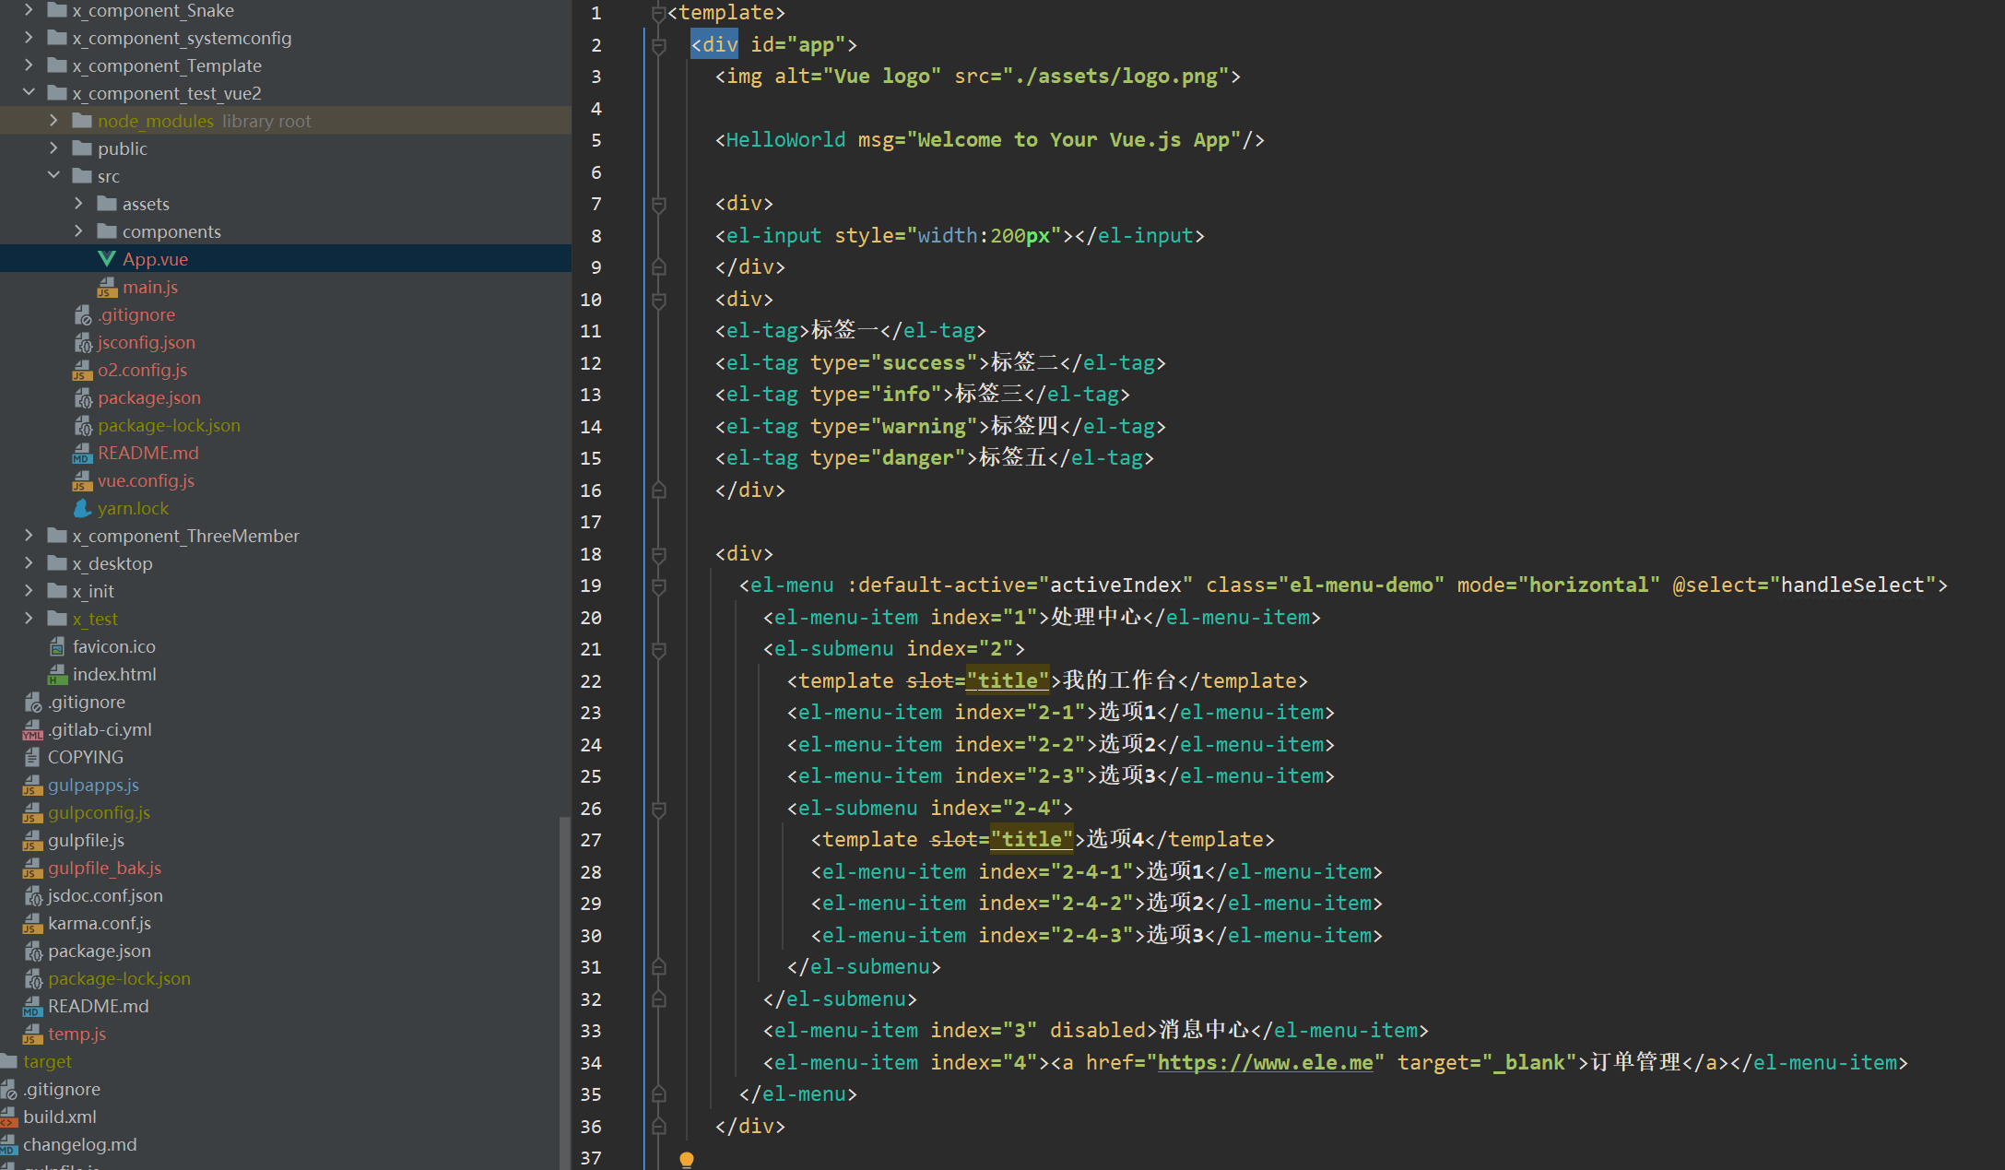Image resolution: width=2005 pixels, height=1170 pixels.
Task: Select vue.config.js in project tree
Action: (x=146, y=480)
